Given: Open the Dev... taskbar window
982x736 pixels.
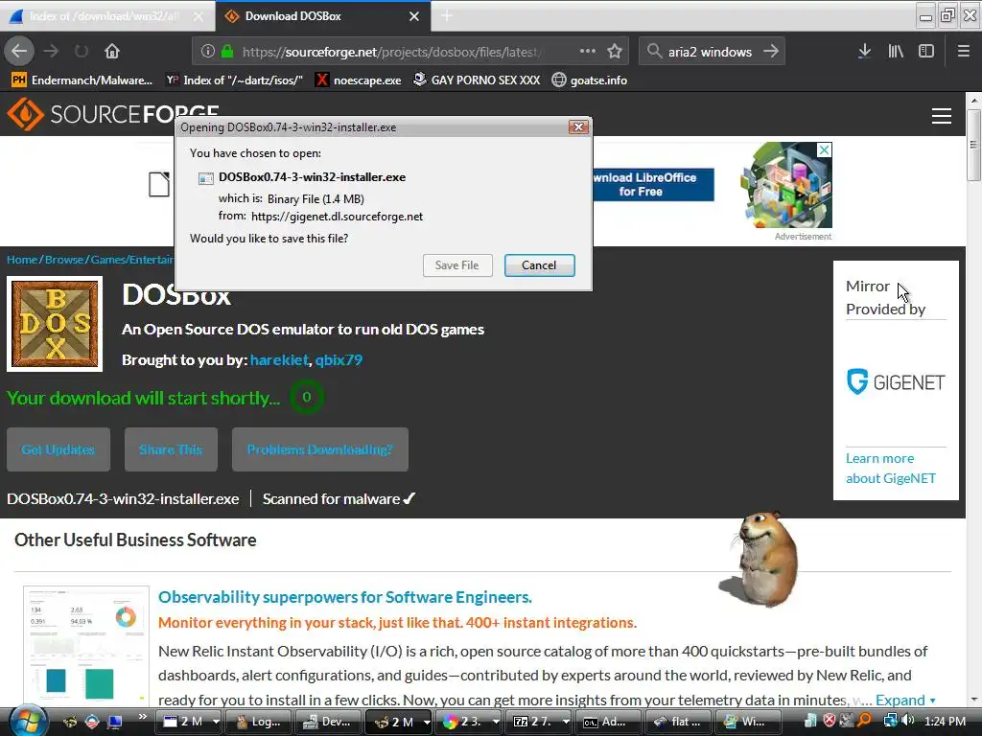Looking at the screenshot, I should pos(328,722).
